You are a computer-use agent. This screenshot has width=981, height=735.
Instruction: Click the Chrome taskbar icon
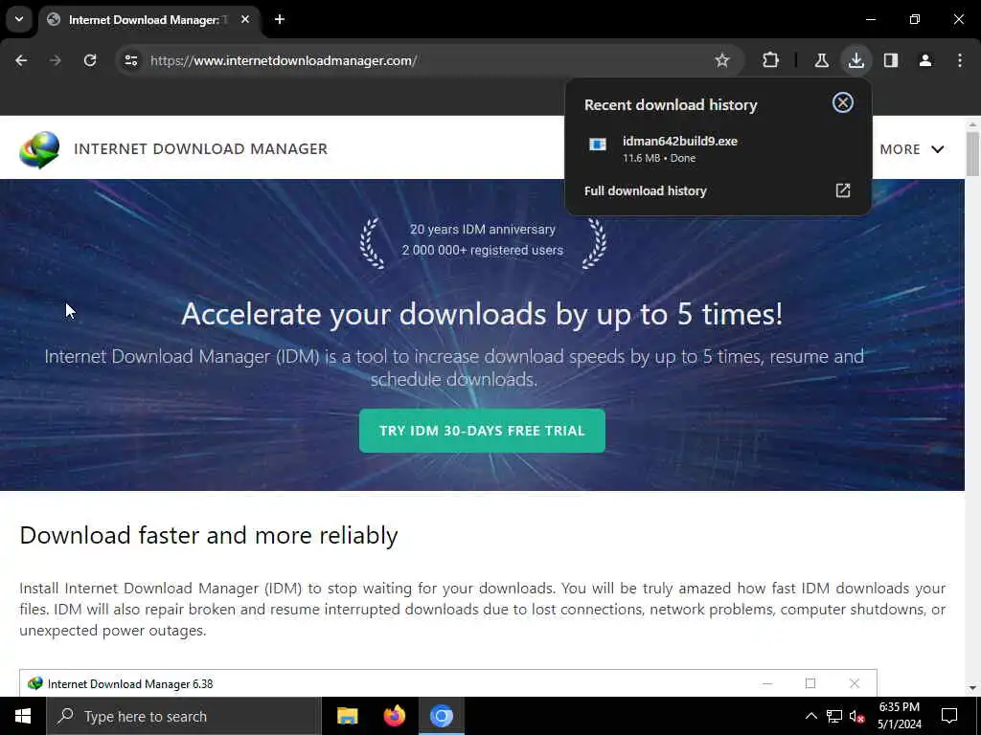pos(441,716)
